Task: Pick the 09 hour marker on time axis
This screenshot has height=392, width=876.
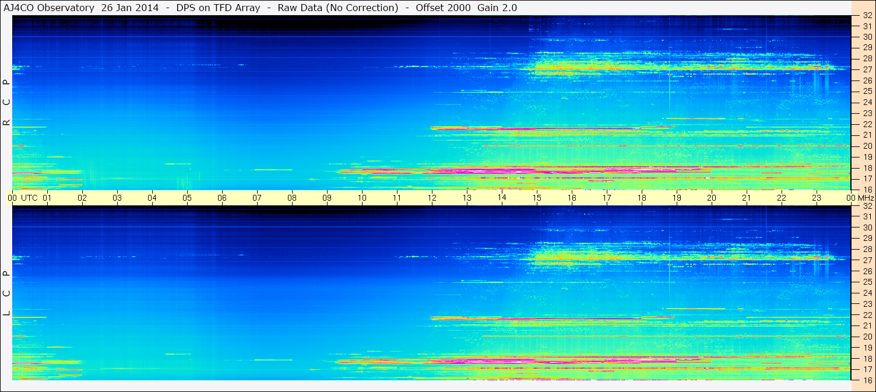Action: pos(327,198)
